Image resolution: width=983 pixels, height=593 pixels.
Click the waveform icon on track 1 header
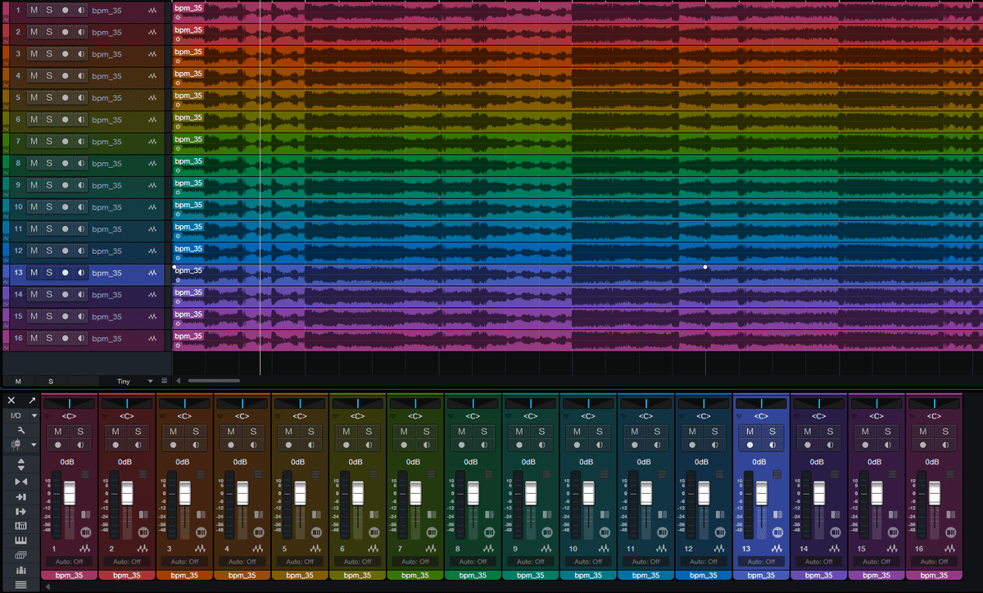(154, 10)
